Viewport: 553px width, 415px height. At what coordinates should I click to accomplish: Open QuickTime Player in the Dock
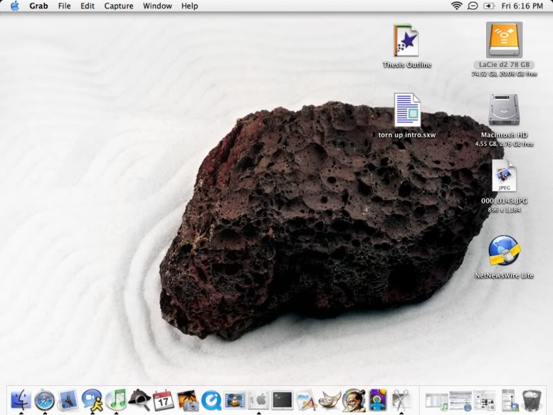(x=211, y=400)
